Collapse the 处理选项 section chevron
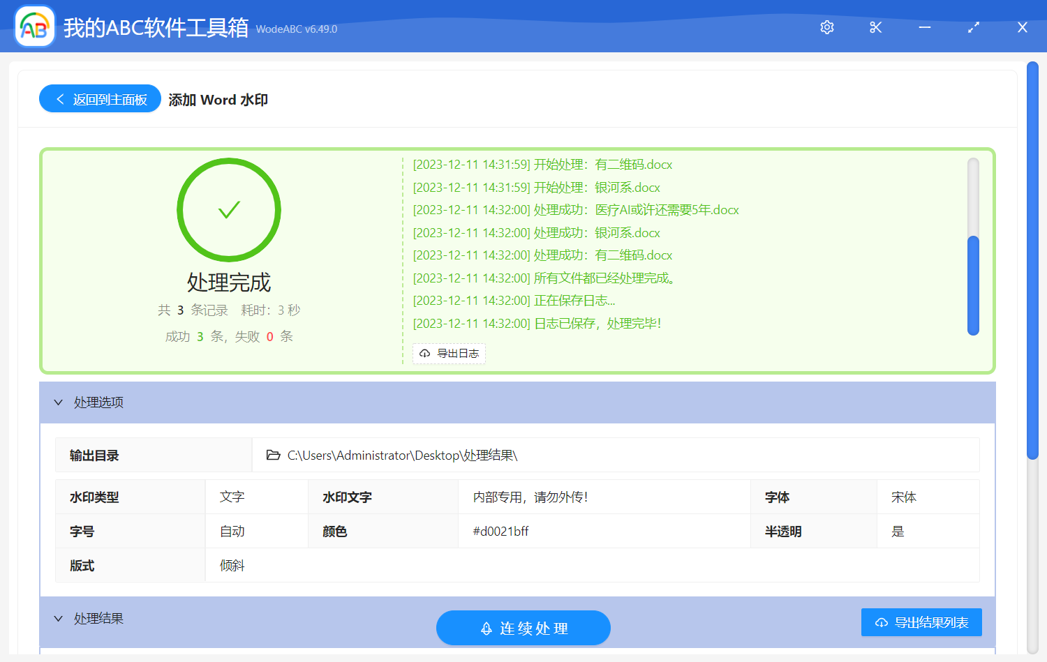This screenshot has height=662, width=1047. click(59, 403)
